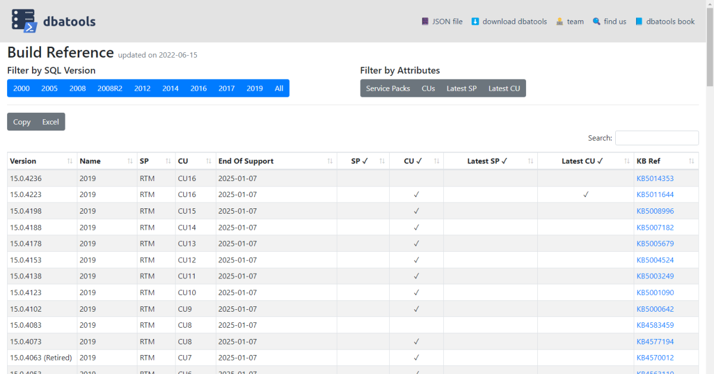The image size is (714, 374).
Task: Toggle the CUs attribute filter
Action: click(428, 88)
